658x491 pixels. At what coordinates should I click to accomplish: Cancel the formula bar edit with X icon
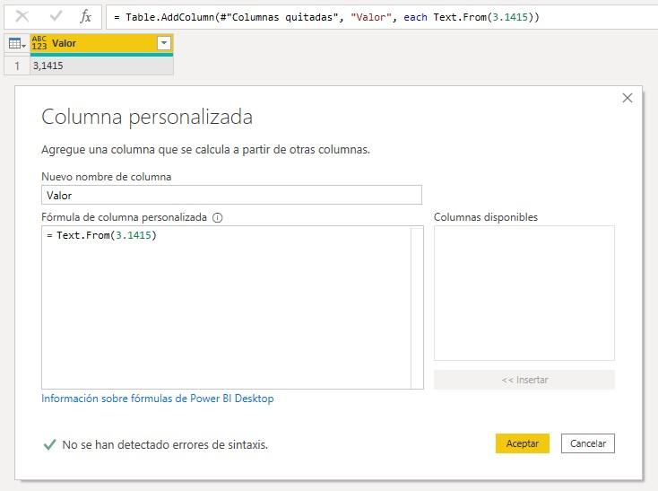[22, 16]
